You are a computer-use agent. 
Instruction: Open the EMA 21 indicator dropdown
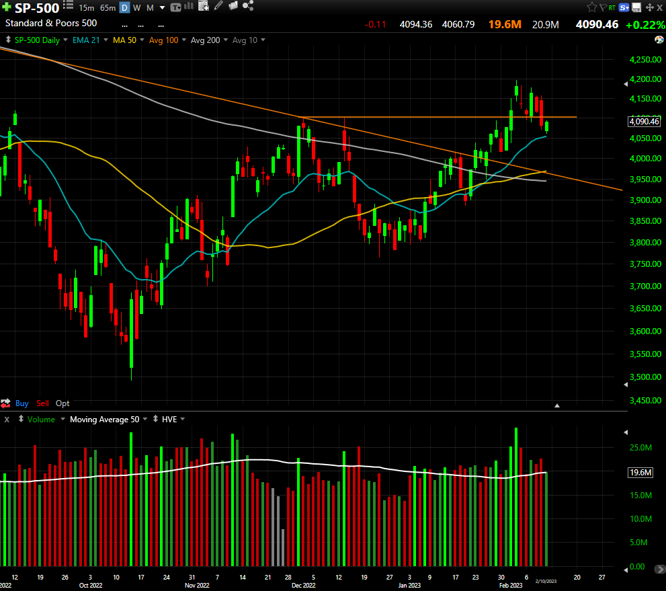tap(106, 40)
